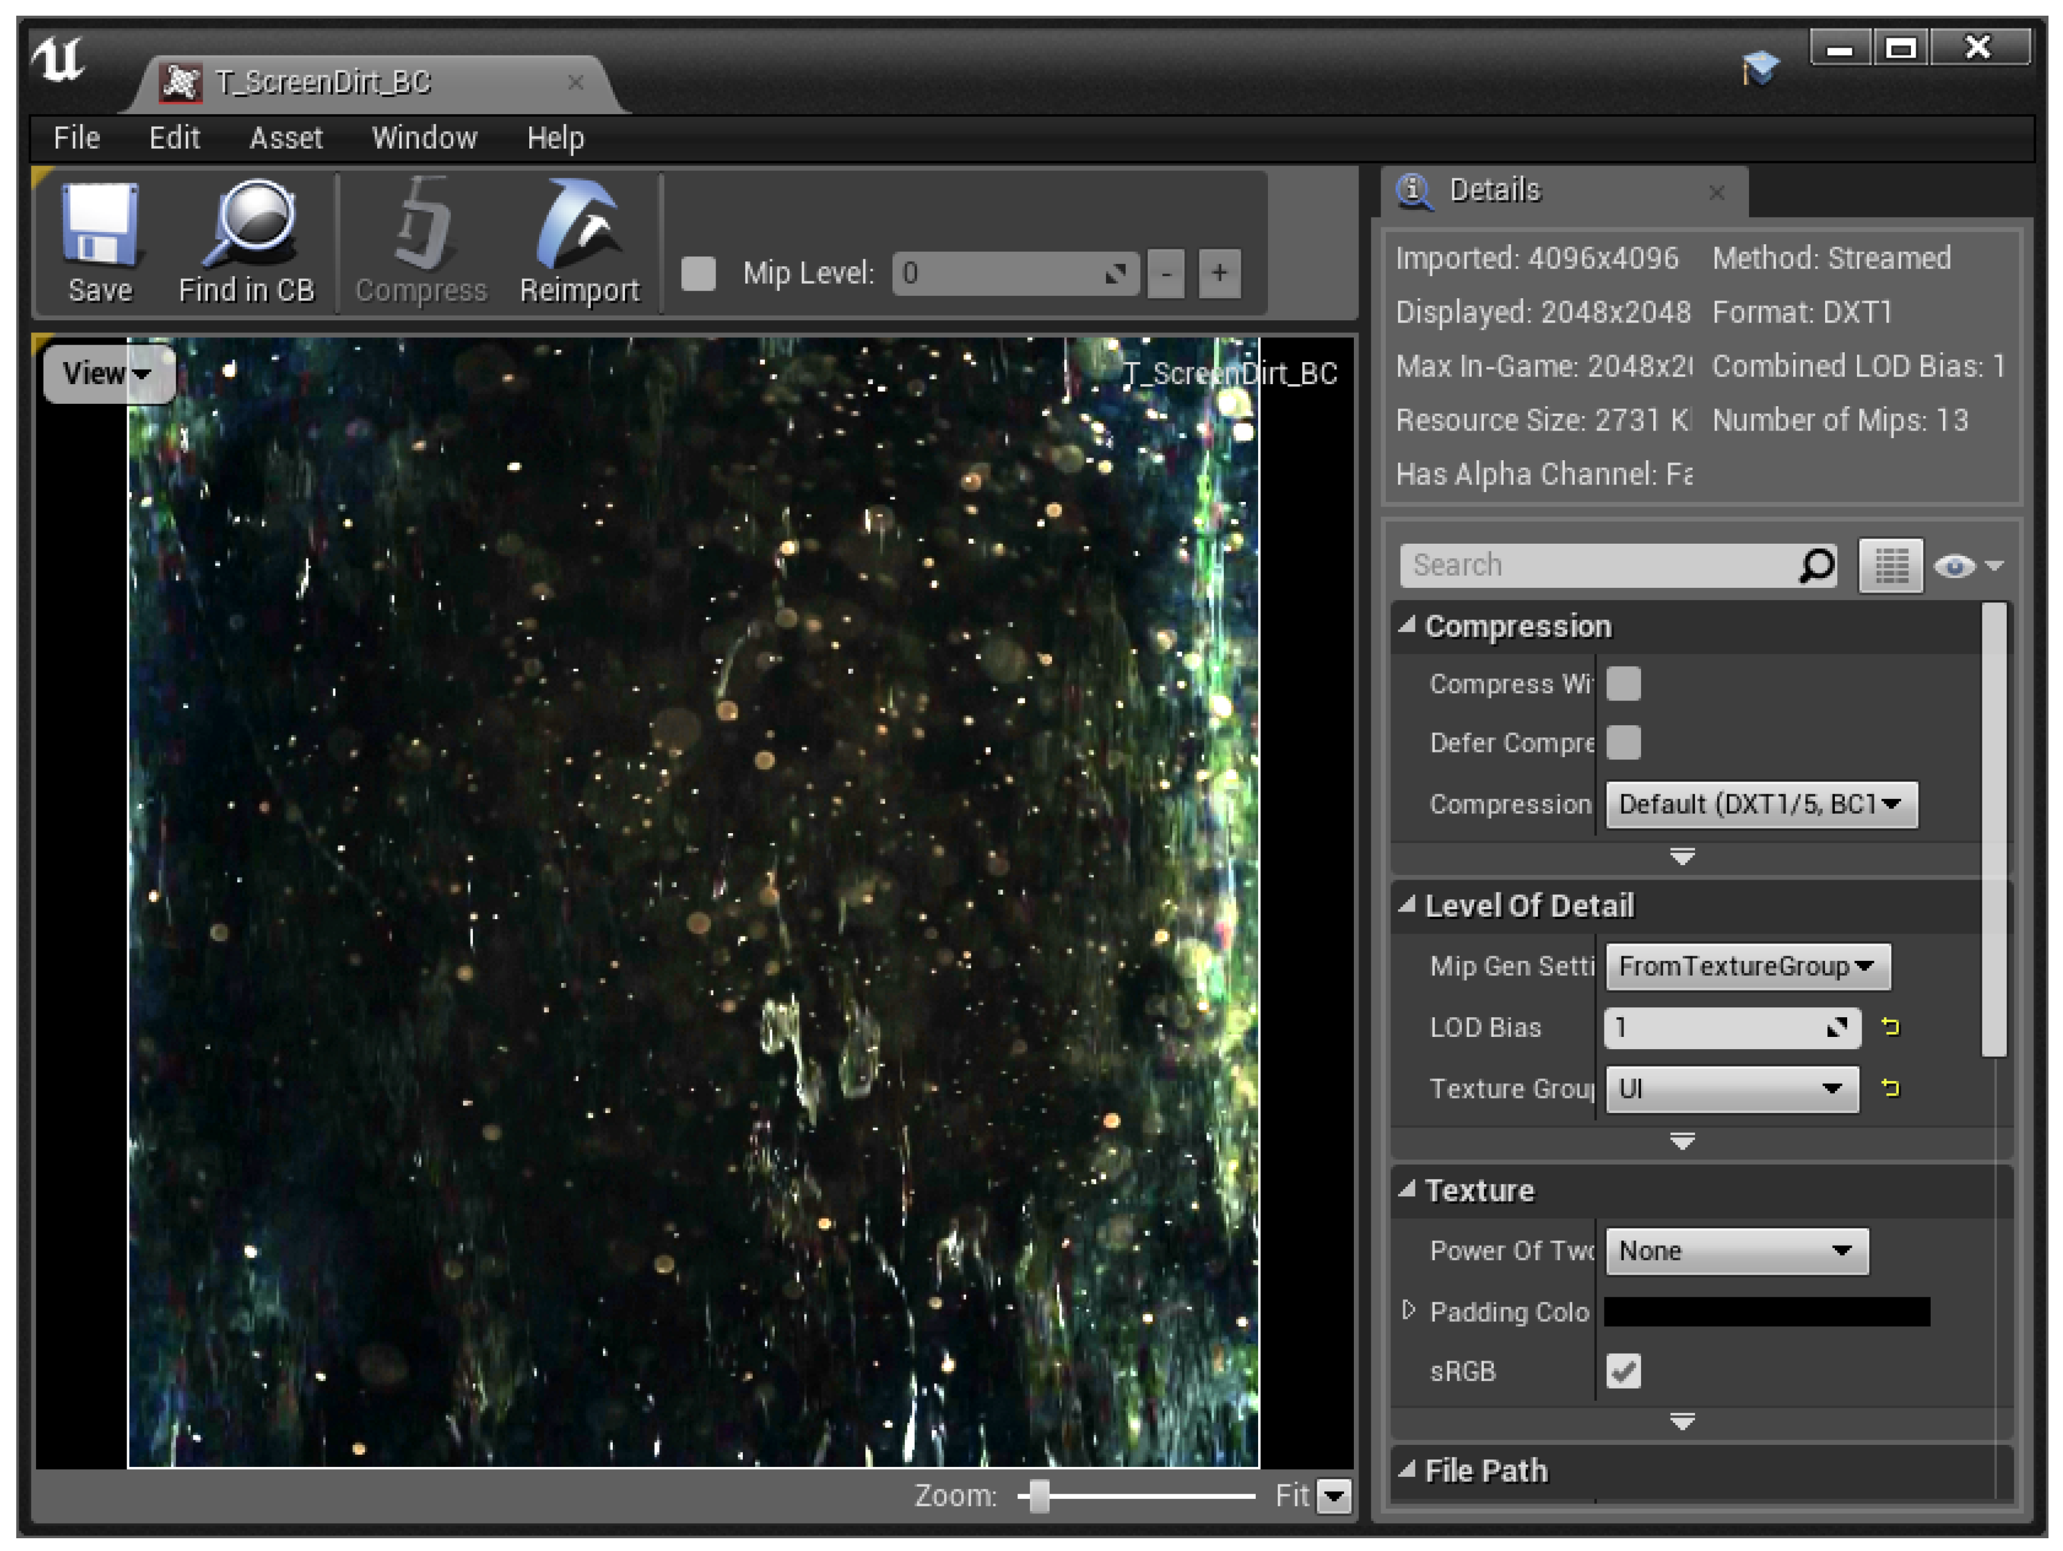Image resolution: width=2063 pixels, height=1551 pixels.
Task: Toggle Compress Without Alpha checkbox
Action: (1624, 684)
